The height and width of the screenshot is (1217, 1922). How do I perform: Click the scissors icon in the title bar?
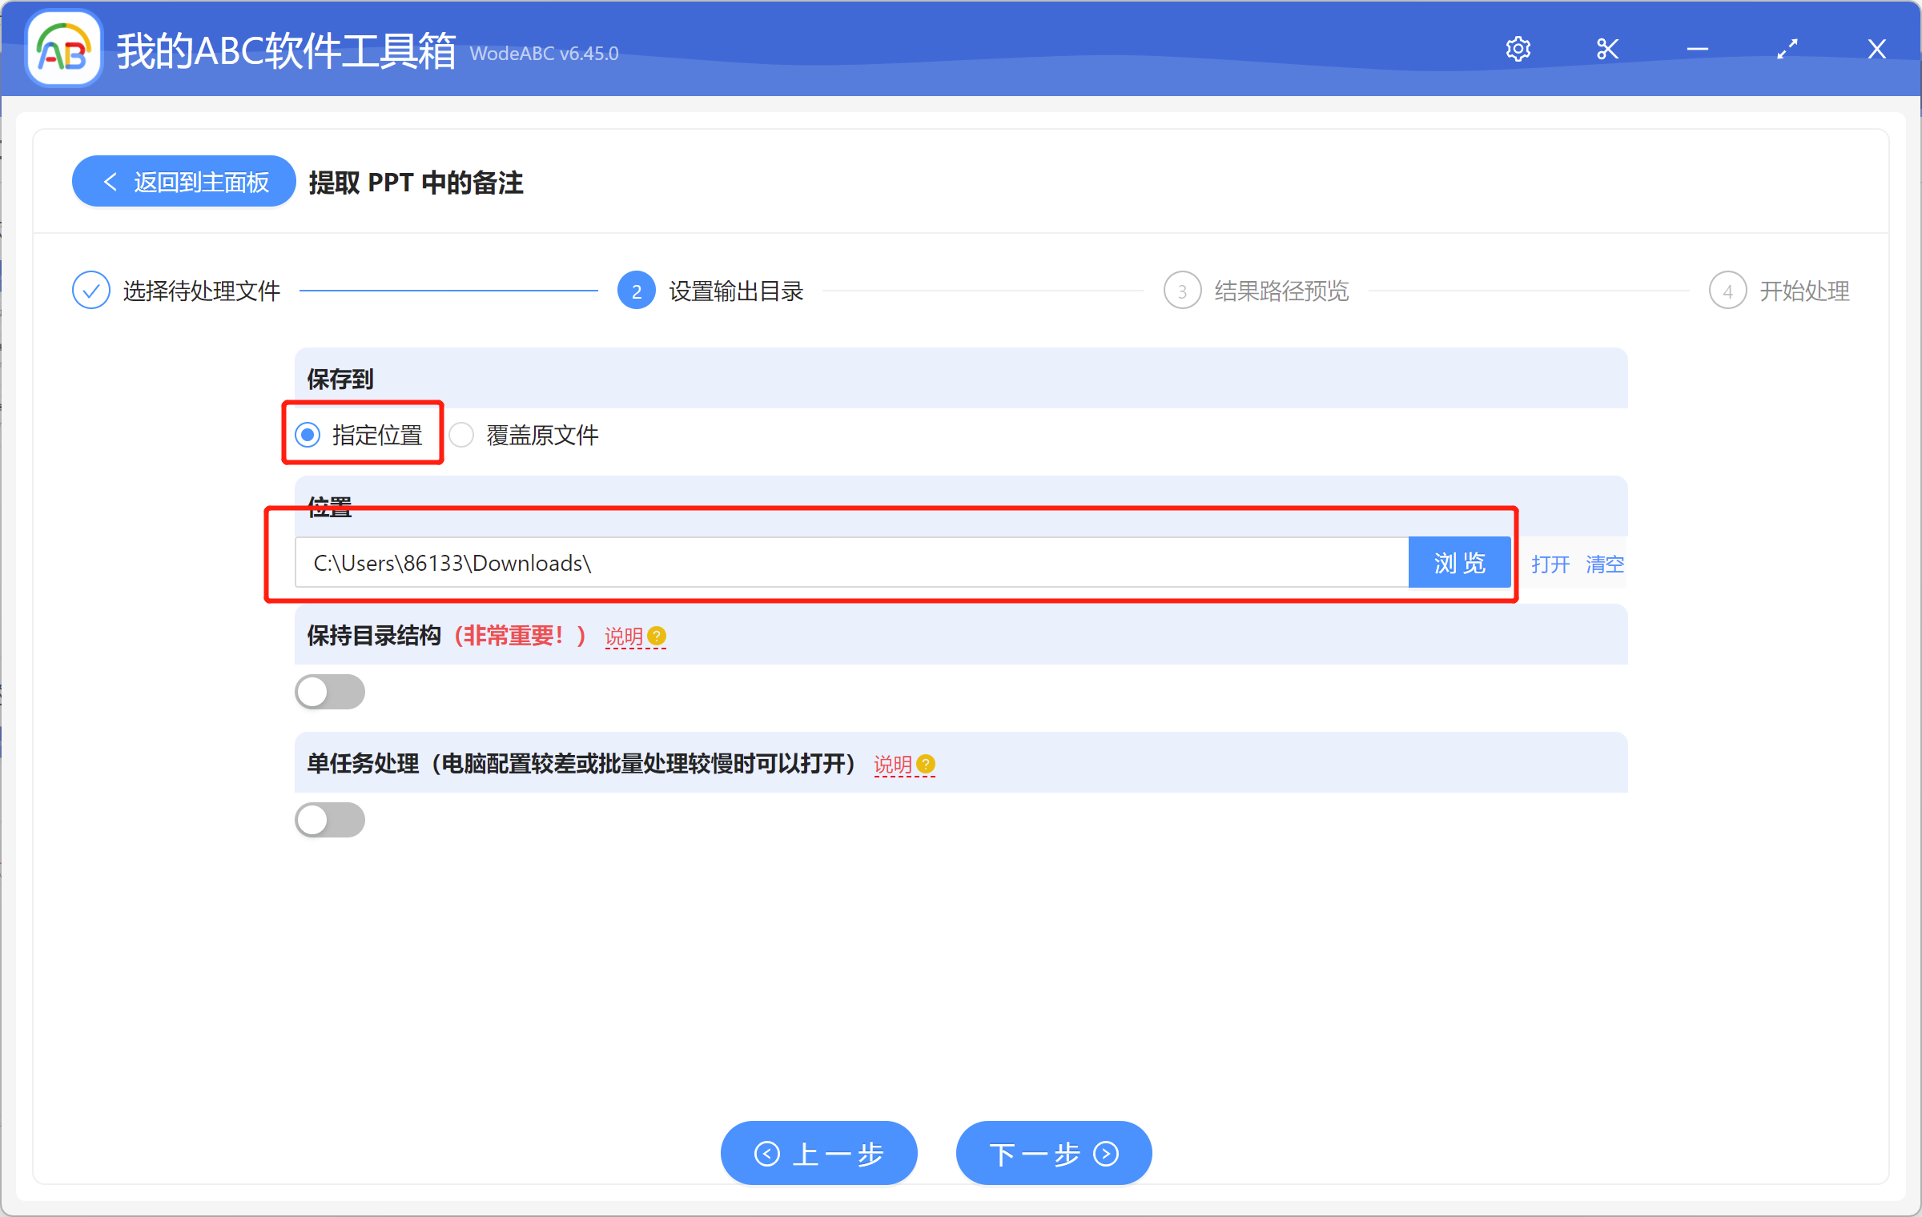[x=1607, y=48]
